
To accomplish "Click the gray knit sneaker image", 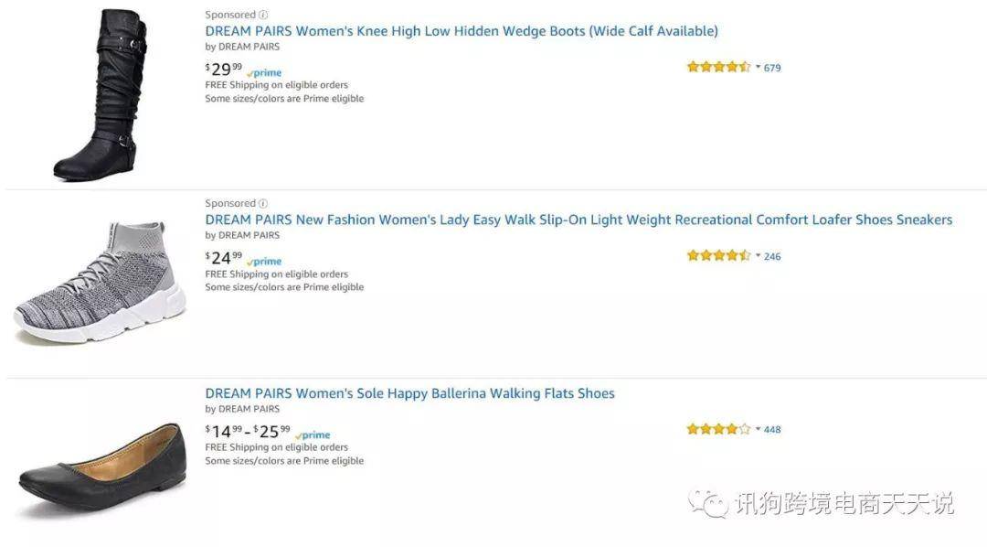I will tap(100, 283).
